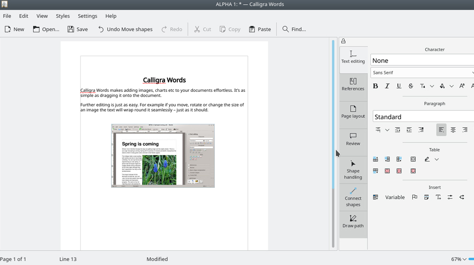The width and height of the screenshot is (474, 265).
Task: Expand the border pen dropdown arrow
Action: [437, 159]
